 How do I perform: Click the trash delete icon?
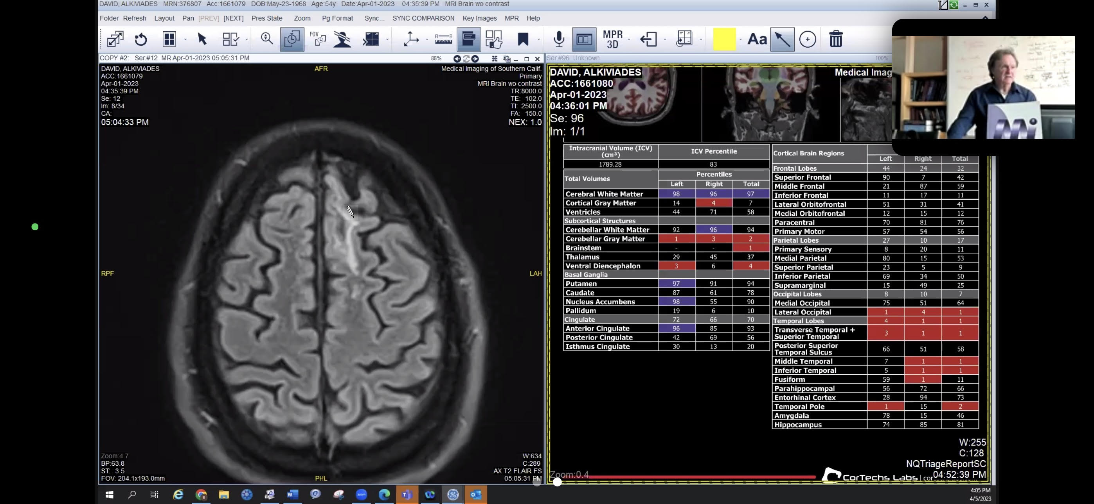pyautogui.click(x=835, y=39)
